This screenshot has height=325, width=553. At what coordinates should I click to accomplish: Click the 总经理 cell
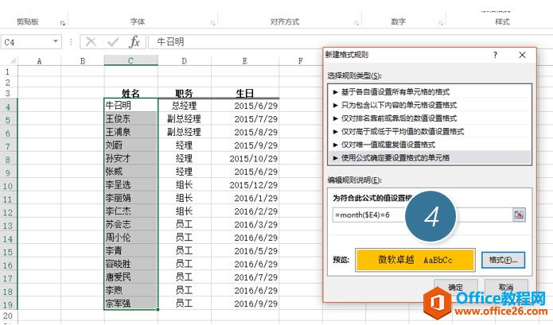coord(184,105)
